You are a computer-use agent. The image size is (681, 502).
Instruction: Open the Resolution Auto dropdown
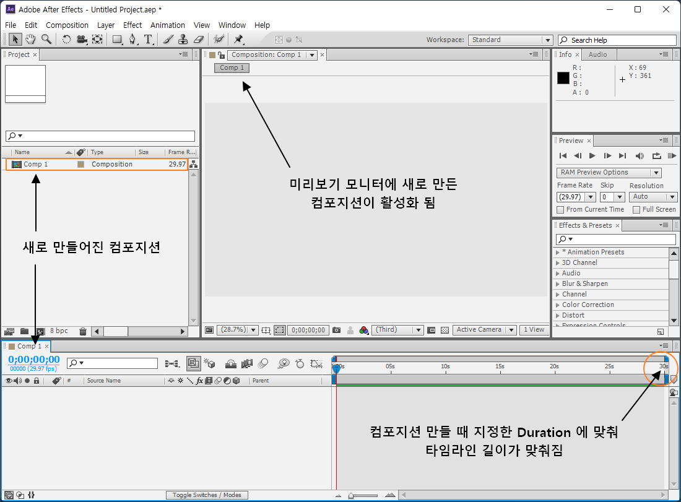[653, 197]
